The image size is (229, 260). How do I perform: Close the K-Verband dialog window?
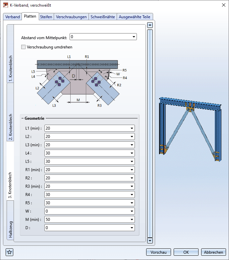point(223,5)
